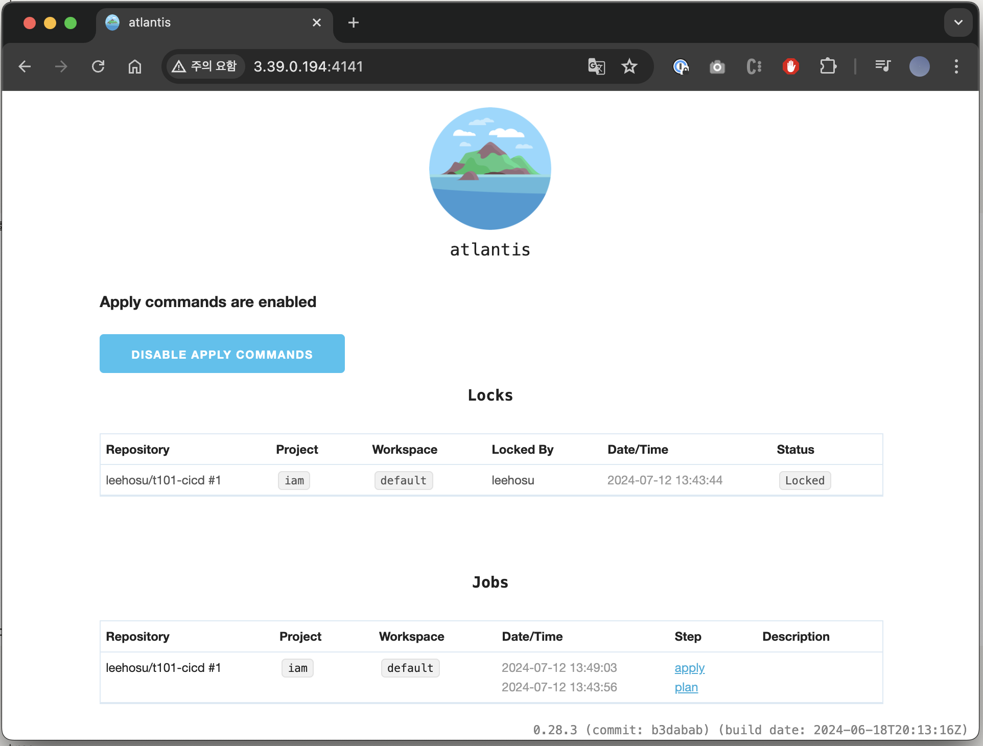Viewport: 983px width, 746px height.
Task: Open the leehosu/t101-cicd #1 lock row
Action: (163, 480)
